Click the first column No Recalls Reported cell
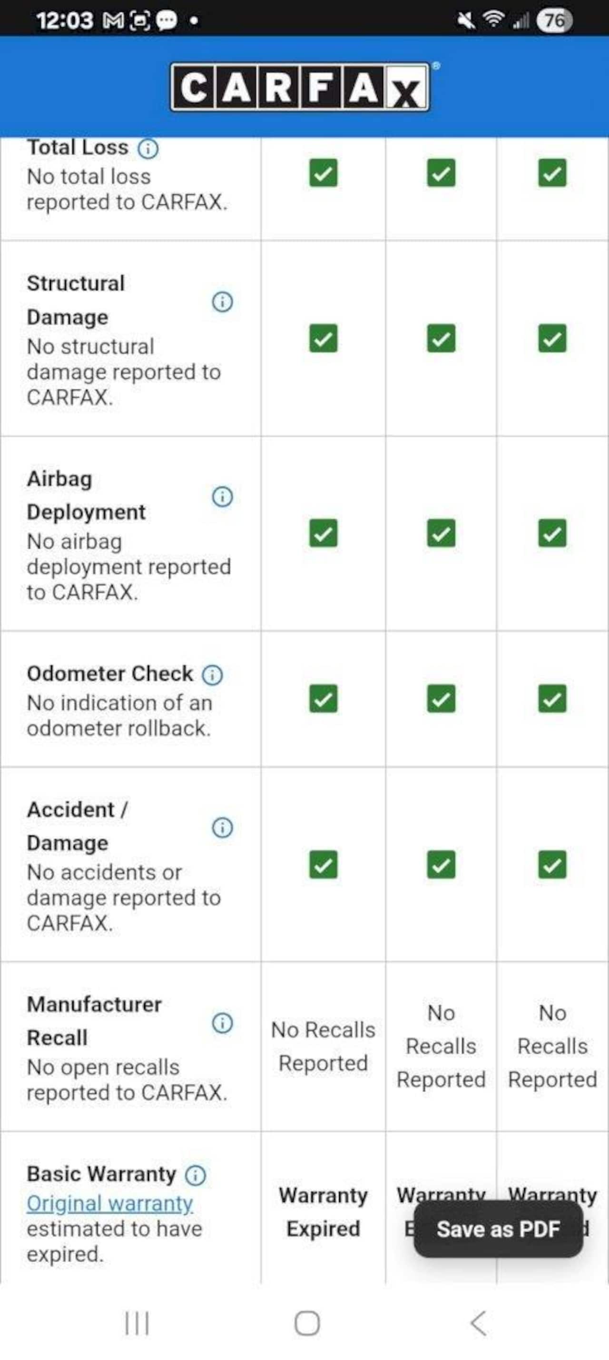 (x=323, y=1046)
